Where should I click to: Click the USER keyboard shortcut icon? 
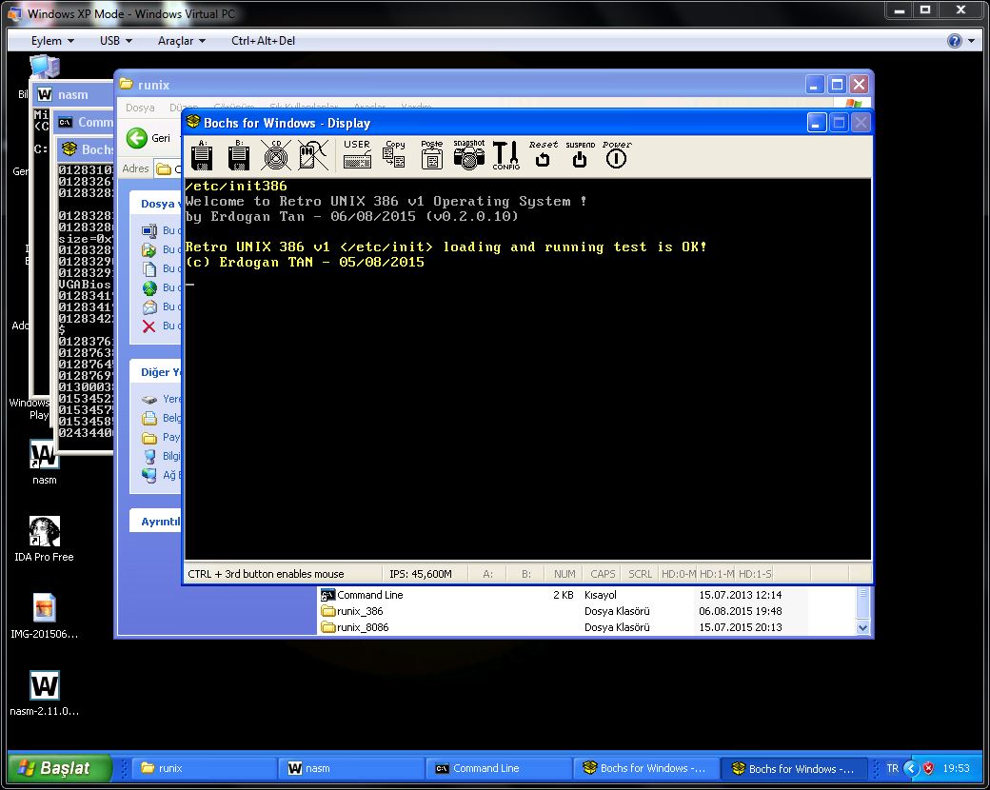(357, 155)
